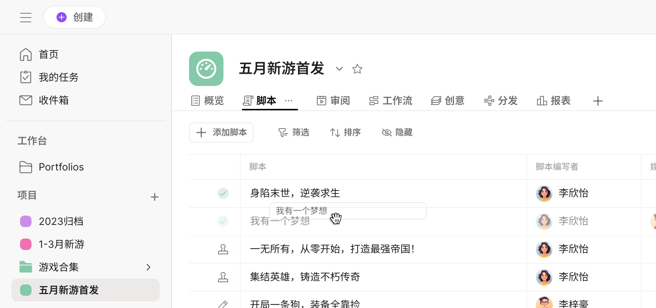
Task: Open the project title dropdown arrow
Action: pyautogui.click(x=339, y=69)
